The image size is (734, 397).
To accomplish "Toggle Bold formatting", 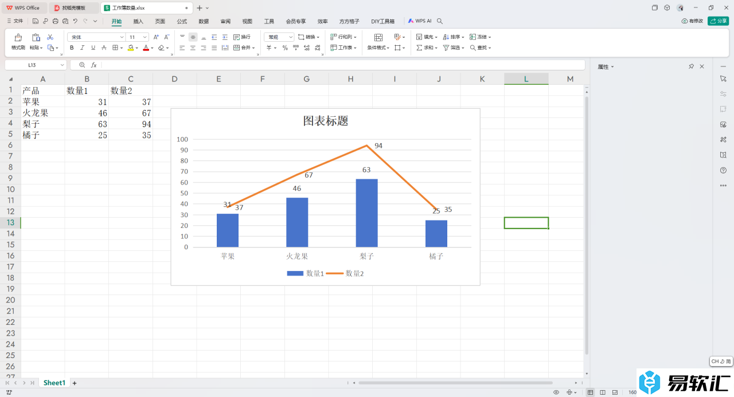I will (72, 48).
